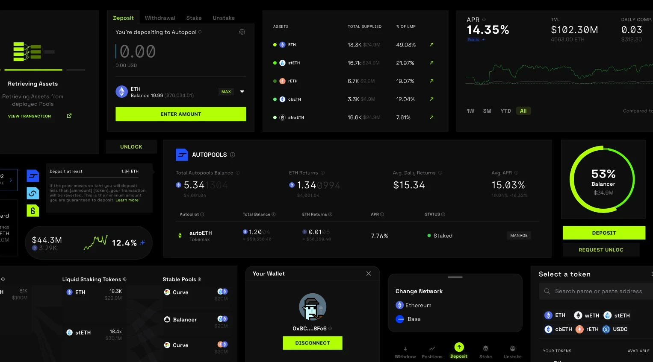Open deposit settings gear icon
This screenshot has width=653, height=362.
242,32
